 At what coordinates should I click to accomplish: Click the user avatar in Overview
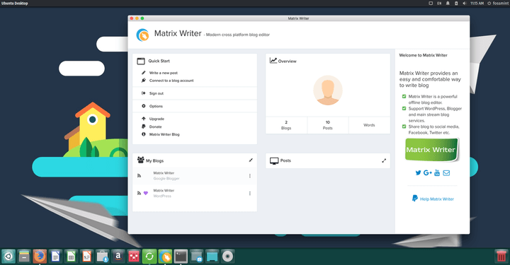coord(328,90)
